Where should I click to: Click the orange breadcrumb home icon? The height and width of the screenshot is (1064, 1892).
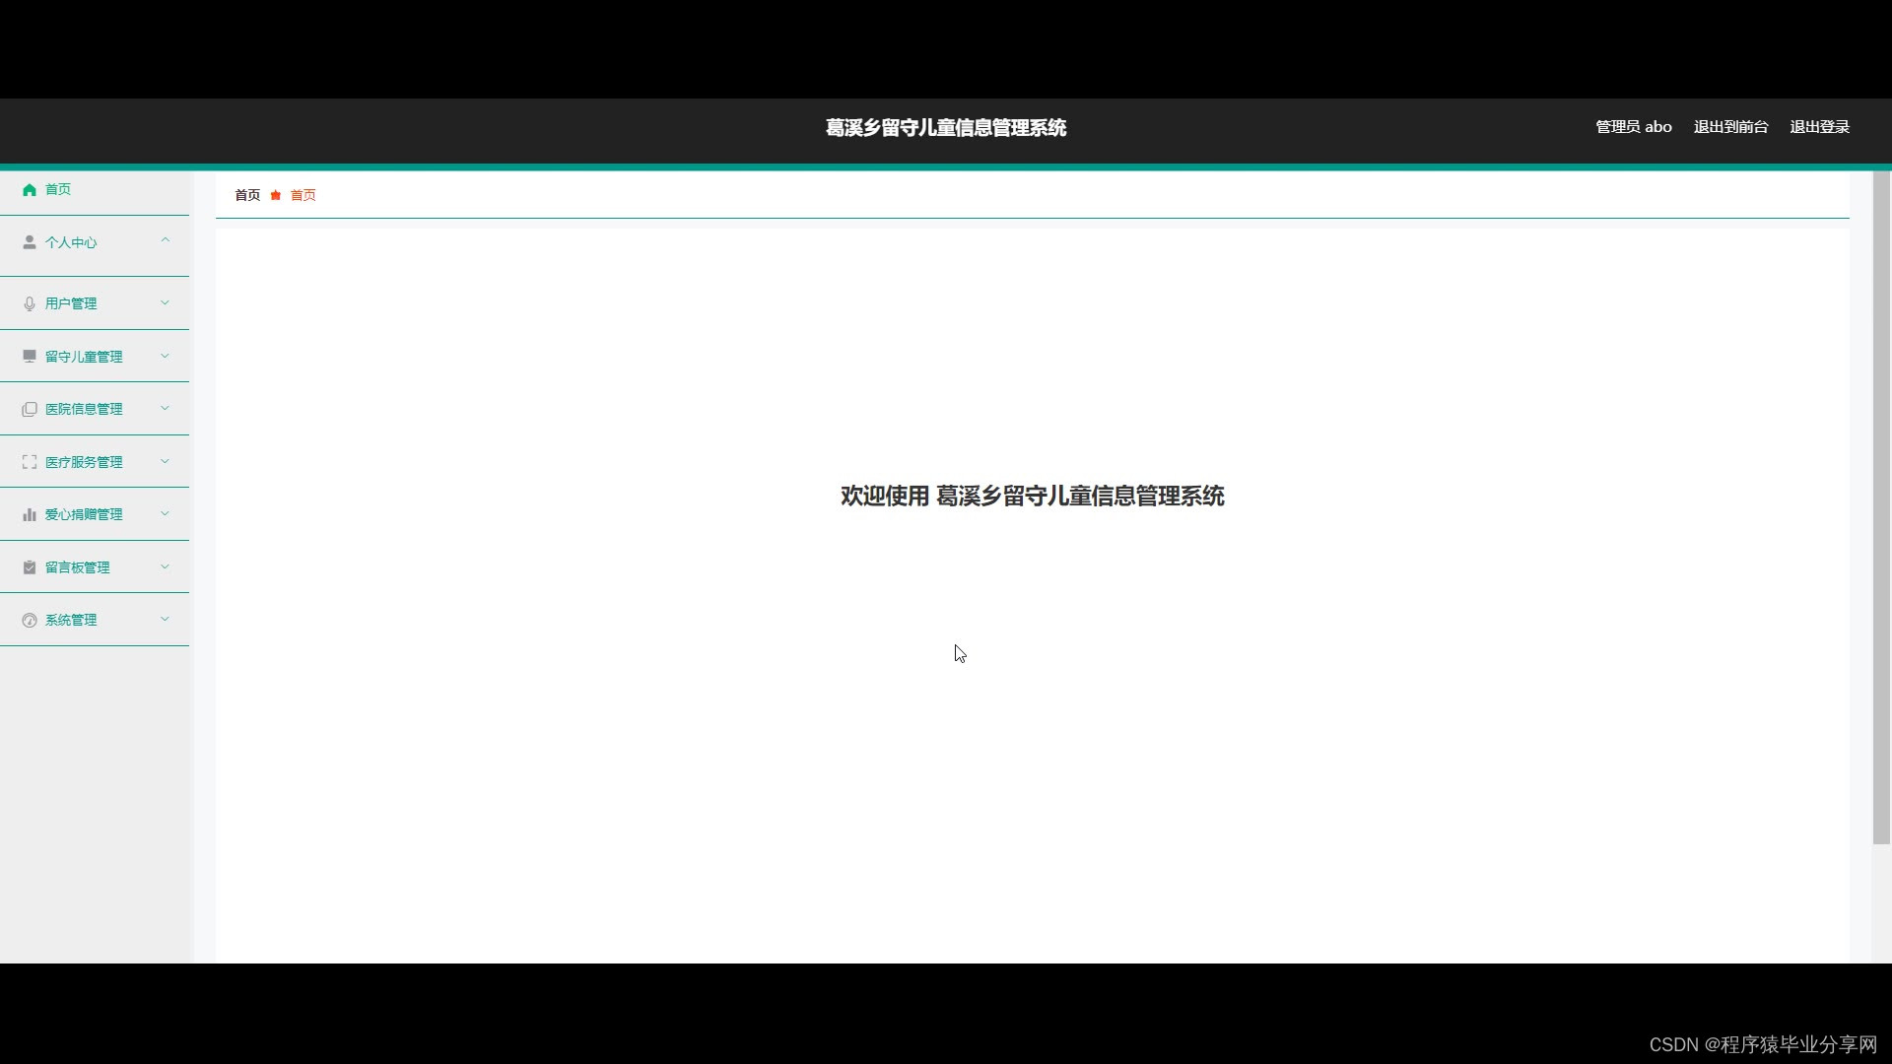(276, 196)
